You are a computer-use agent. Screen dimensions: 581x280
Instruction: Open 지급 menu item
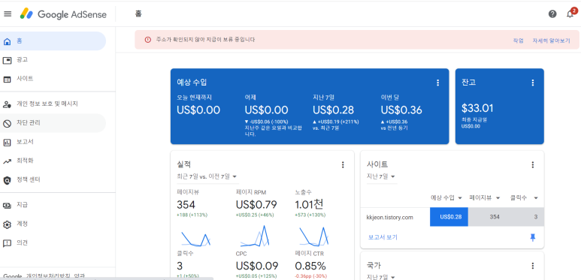(x=53, y=205)
